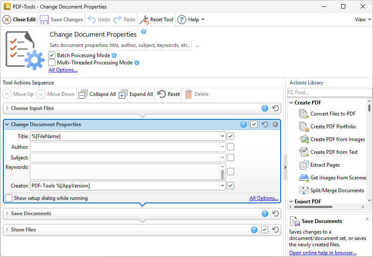
Task: Click the Collapse All icon button
Action: pos(83,94)
